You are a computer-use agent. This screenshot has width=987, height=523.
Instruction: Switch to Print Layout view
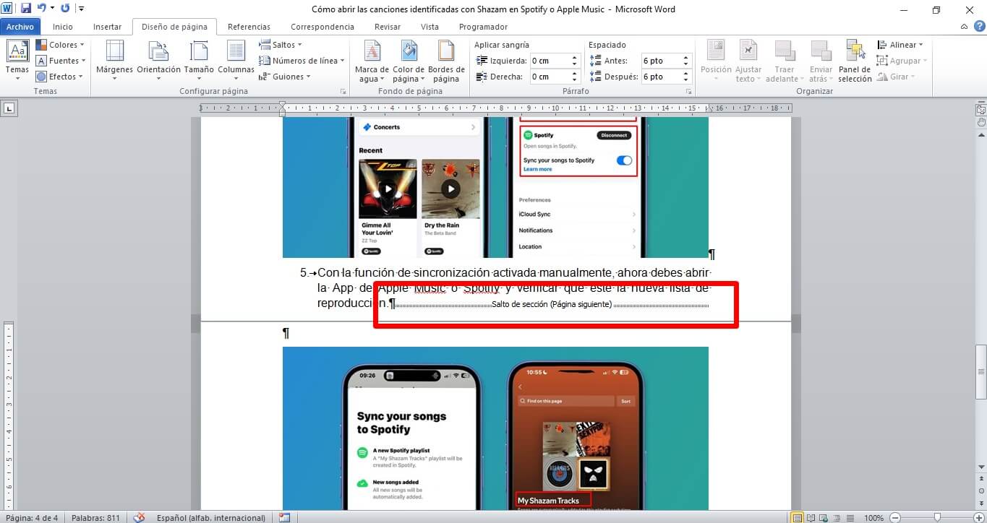click(x=798, y=518)
